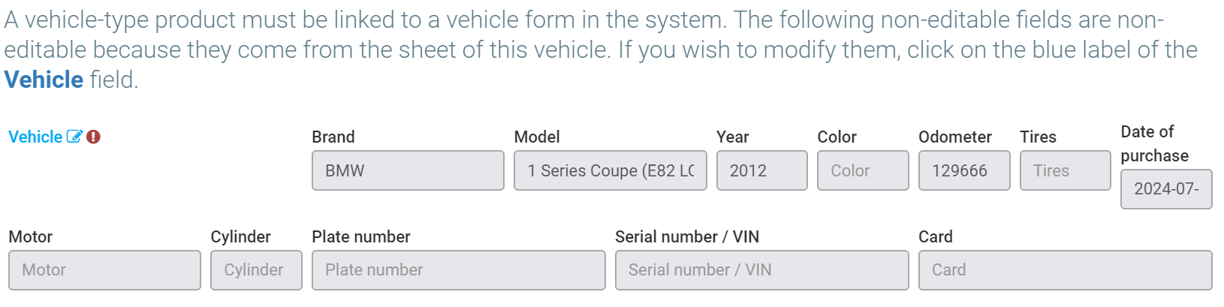Click the Brand field showing BMW
The width and height of the screenshot is (1224, 307).
pos(408,170)
